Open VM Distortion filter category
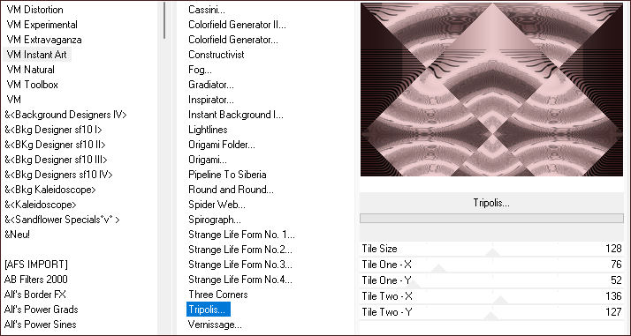 tap(35, 9)
